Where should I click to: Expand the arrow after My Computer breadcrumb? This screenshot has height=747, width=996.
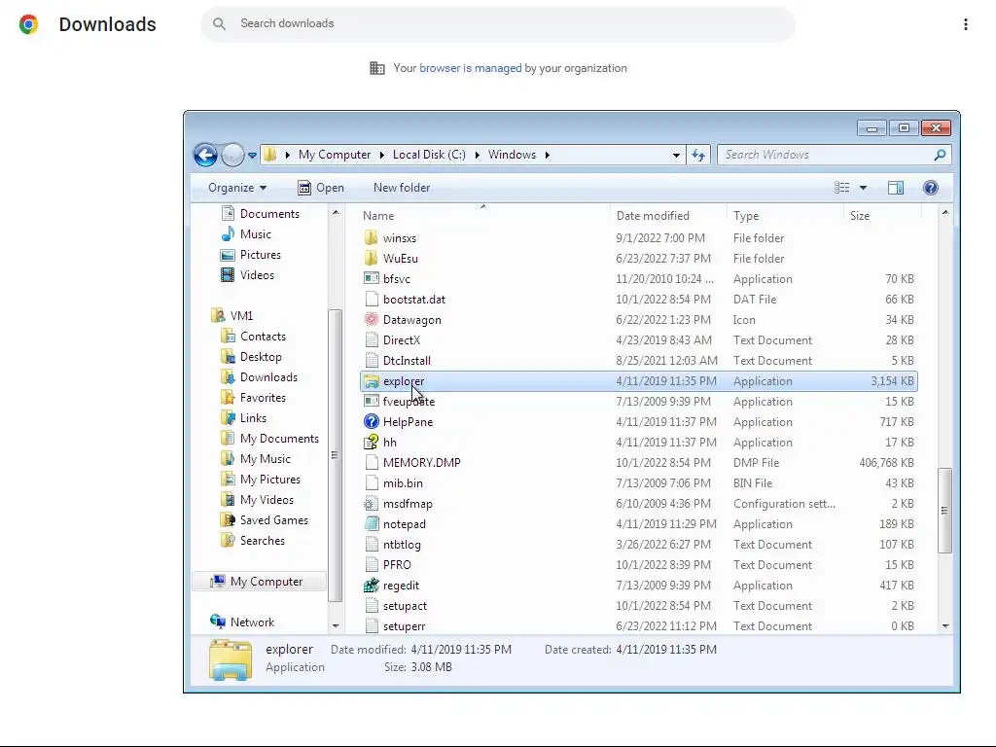pos(381,155)
